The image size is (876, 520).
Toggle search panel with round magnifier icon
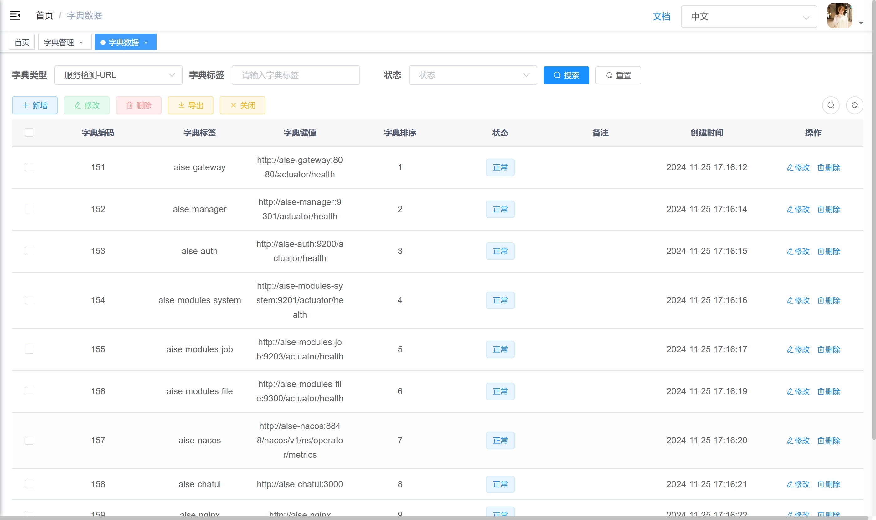coord(830,105)
